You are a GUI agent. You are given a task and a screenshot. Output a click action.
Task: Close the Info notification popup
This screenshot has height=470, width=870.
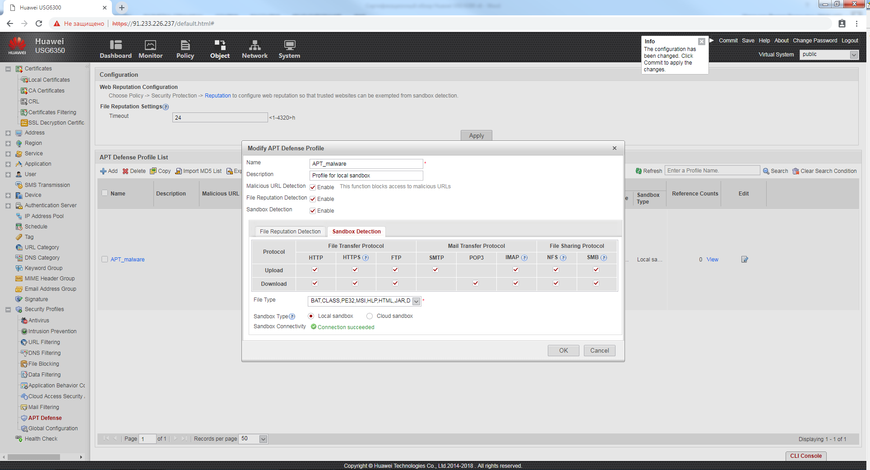click(702, 42)
